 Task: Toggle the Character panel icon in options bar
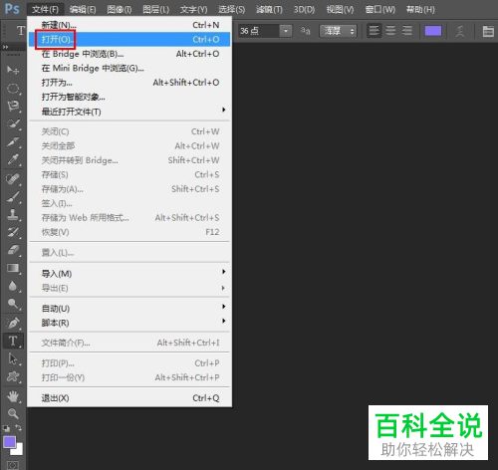click(x=488, y=31)
